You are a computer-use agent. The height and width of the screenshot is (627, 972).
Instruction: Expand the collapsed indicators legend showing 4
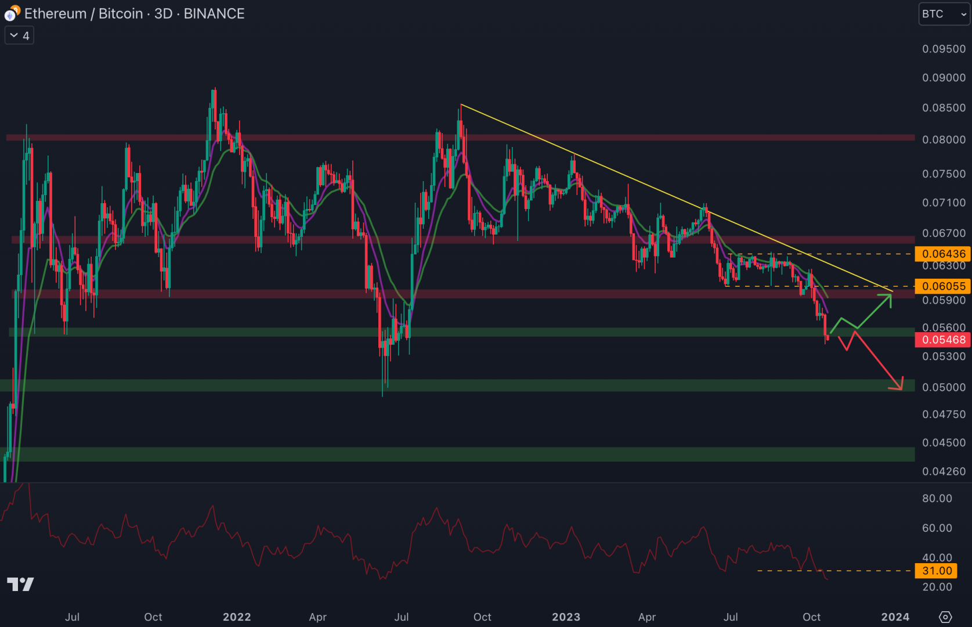click(19, 36)
